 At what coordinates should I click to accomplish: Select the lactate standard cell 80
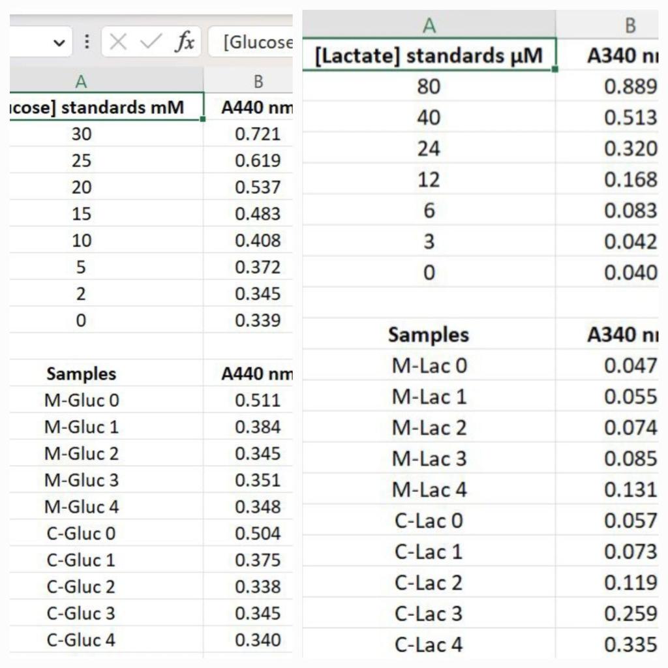click(429, 86)
